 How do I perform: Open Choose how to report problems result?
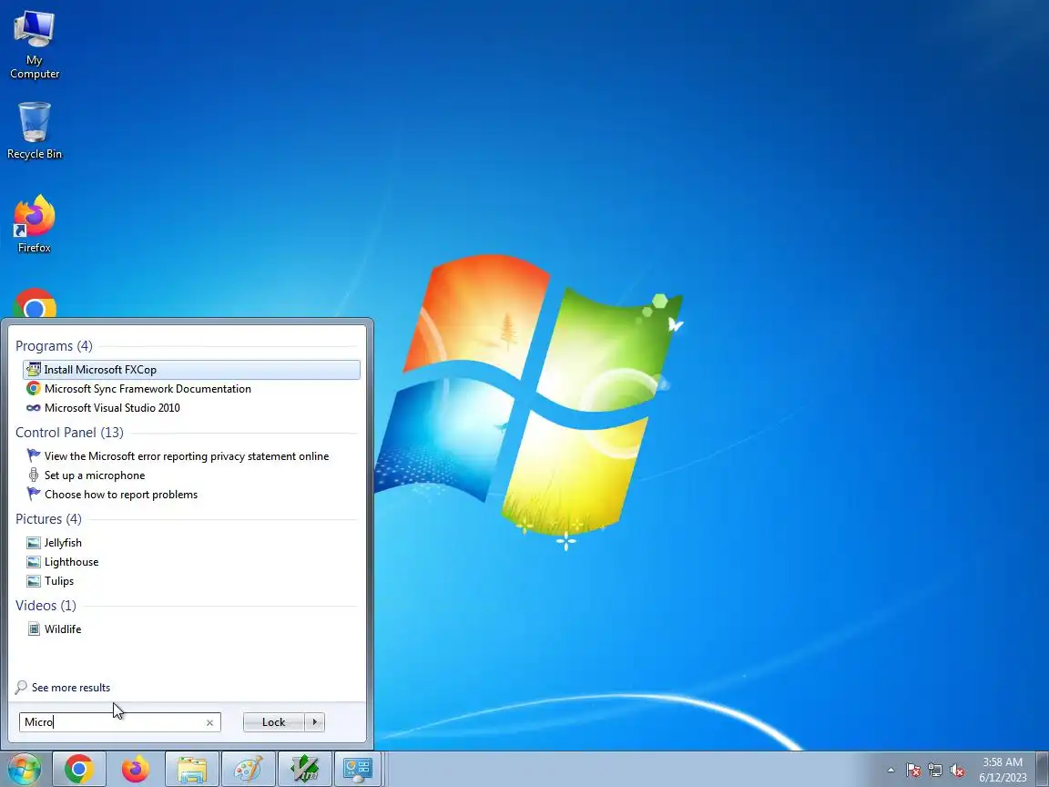click(191, 495)
